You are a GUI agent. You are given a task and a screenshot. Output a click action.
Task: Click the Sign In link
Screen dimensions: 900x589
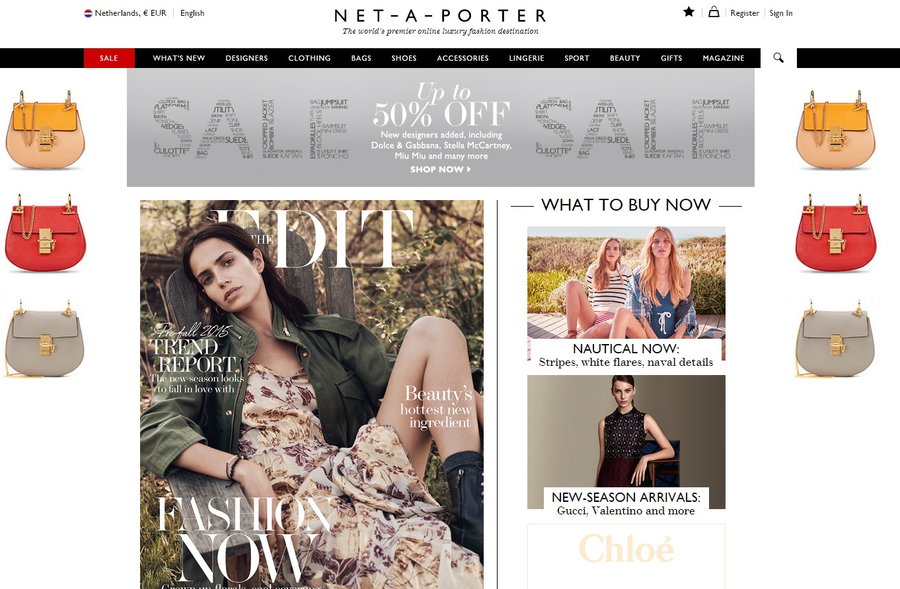pyautogui.click(x=781, y=13)
